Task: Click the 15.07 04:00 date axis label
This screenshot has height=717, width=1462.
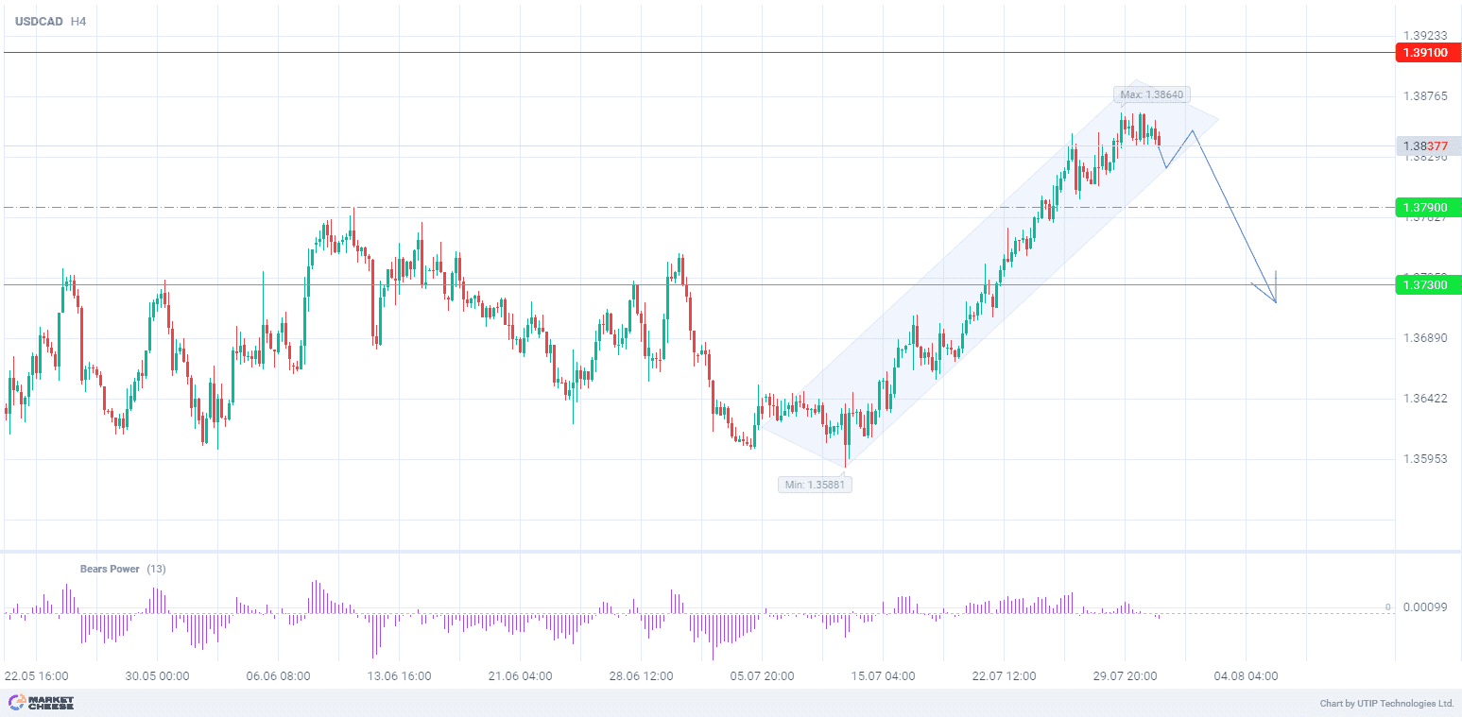Action: 883,676
